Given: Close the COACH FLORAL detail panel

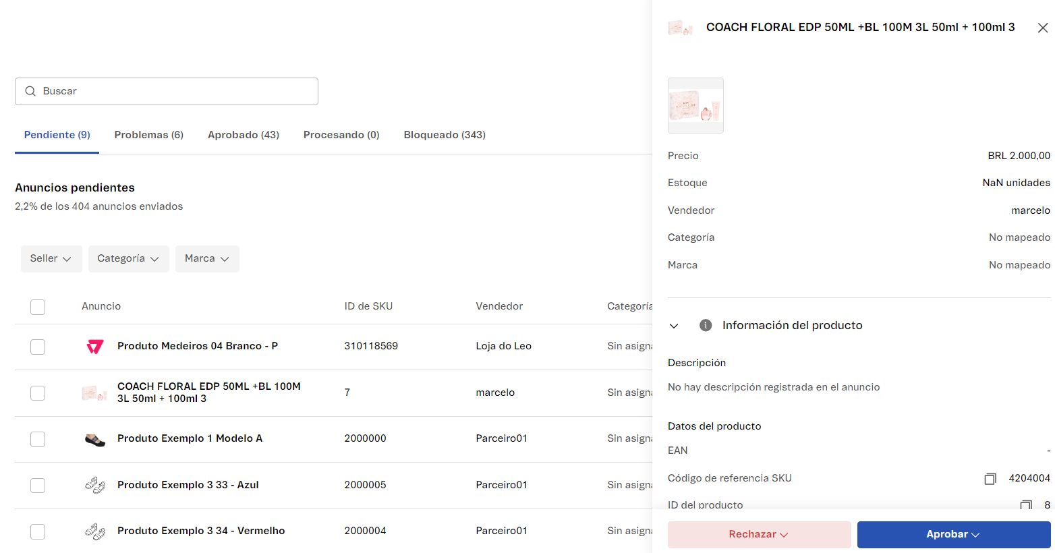Looking at the screenshot, I should [1042, 28].
